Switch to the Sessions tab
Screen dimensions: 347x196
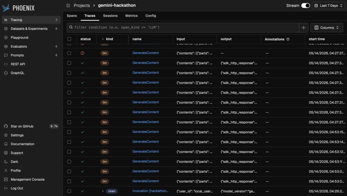(x=110, y=16)
